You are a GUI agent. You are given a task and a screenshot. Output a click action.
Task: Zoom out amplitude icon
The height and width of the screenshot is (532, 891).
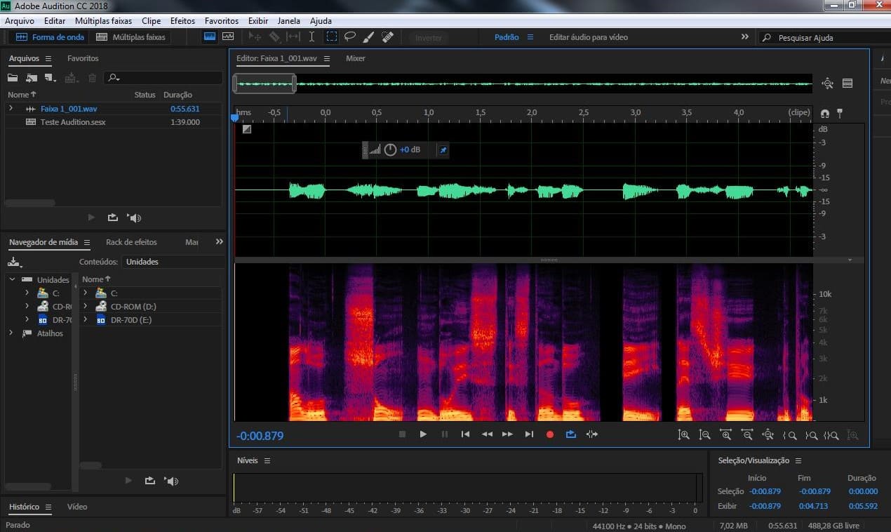(x=705, y=435)
